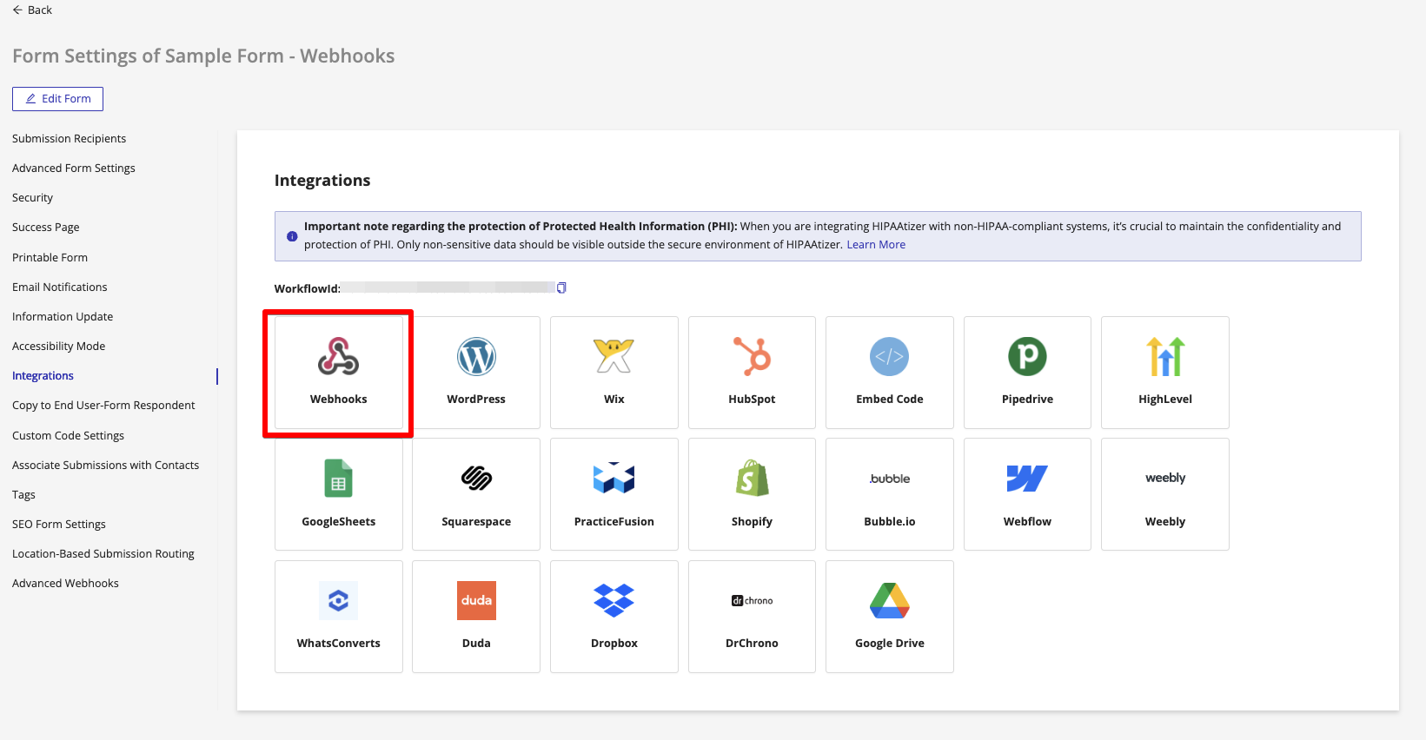The height and width of the screenshot is (740, 1426).
Task: Open the DrChrono integration icon
Action: tap(752, 600)
